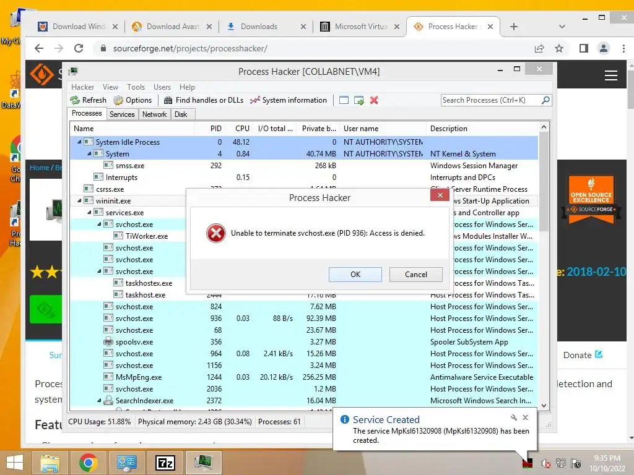Open the Help menu
The width and height of the screenshot is (634, 475).
click(187, 87)
